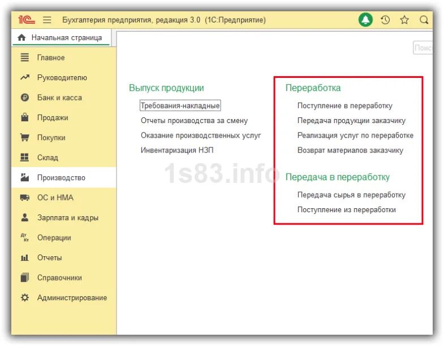444x346 pixels.
Task: Click the Переработка group heading
Action: point(313,87)
